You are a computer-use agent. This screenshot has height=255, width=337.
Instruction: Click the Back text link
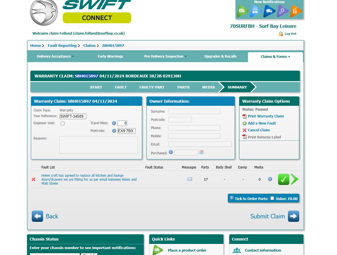52,216
